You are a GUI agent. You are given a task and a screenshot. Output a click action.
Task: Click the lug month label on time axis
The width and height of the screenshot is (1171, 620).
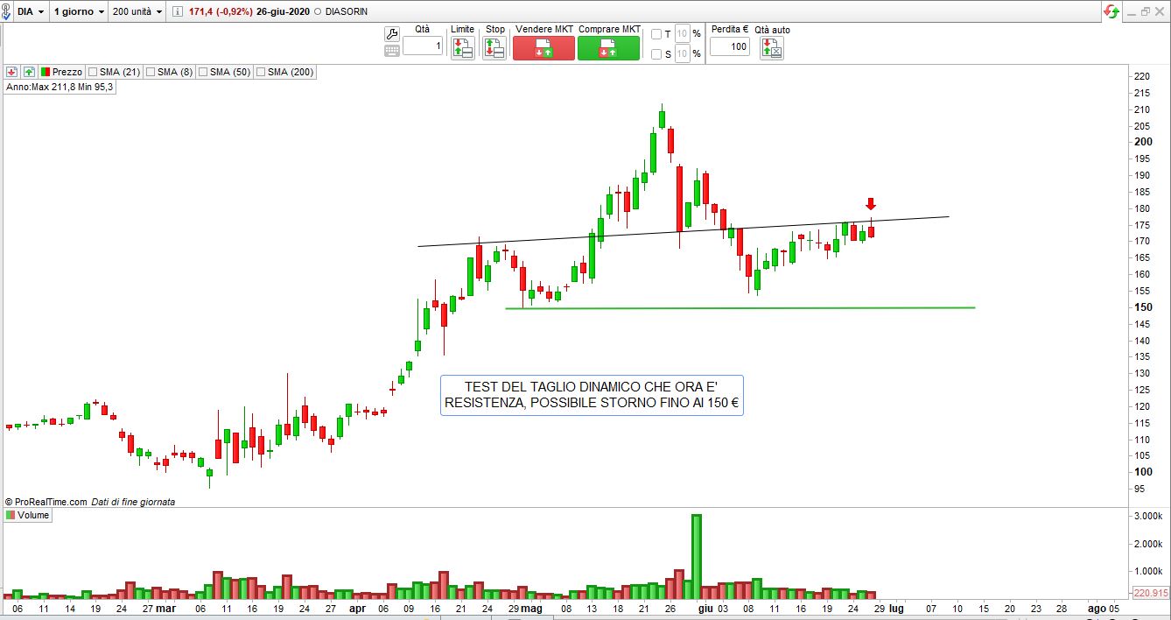(x=896, y=608)
